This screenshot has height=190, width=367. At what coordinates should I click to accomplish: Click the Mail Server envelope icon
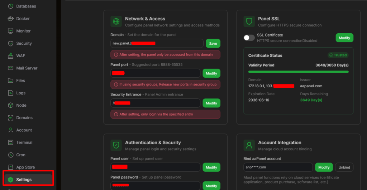click(x=10, y=68)
